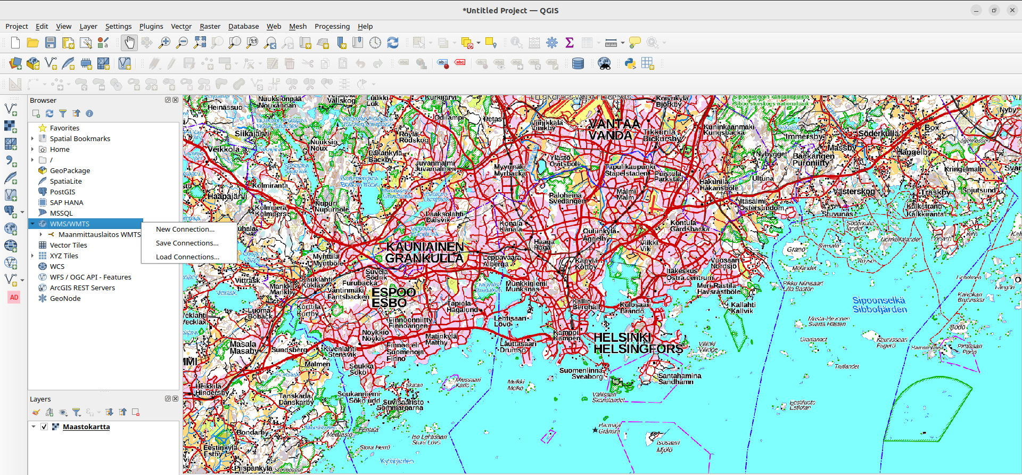Select the Vector Tiles browser item
Viewport: 1022px width, 475px height.
point(68,245)
